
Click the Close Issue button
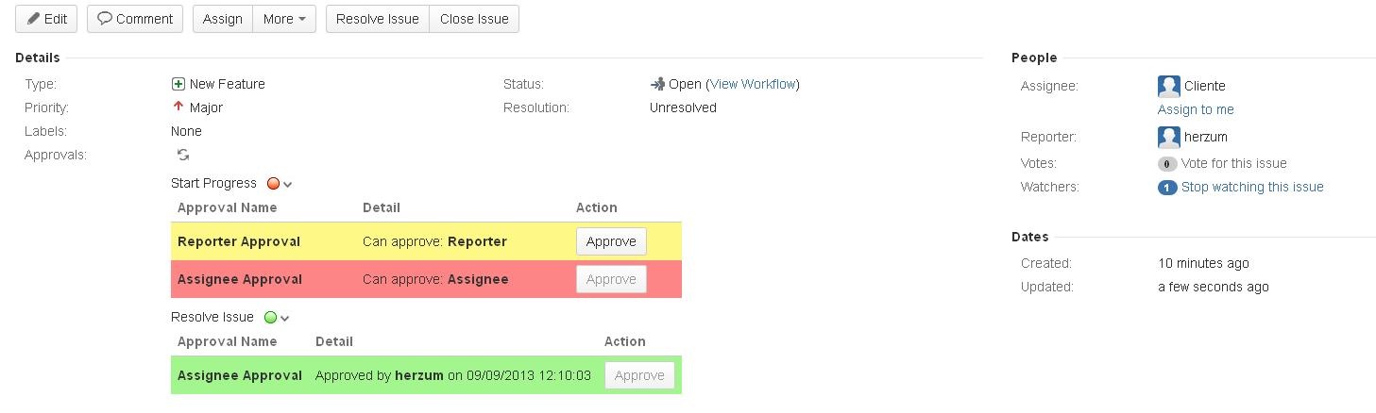click(474, 19)
